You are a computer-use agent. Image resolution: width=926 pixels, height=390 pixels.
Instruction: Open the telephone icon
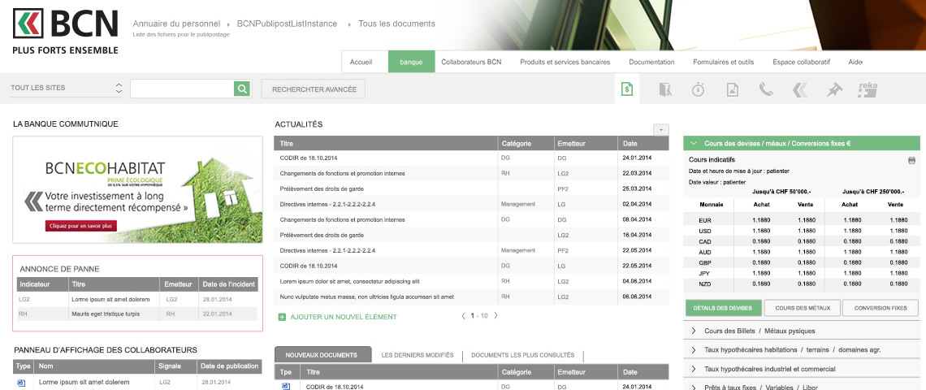point(766,89)
